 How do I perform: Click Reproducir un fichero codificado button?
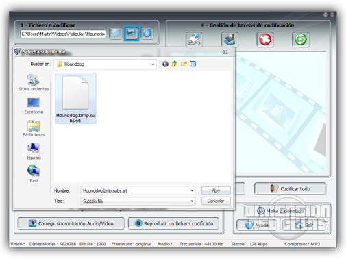point(173,223)
